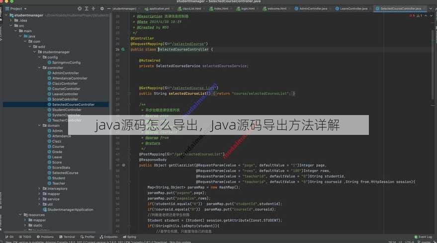Switch to application.yml editor tab

point(158,9)
